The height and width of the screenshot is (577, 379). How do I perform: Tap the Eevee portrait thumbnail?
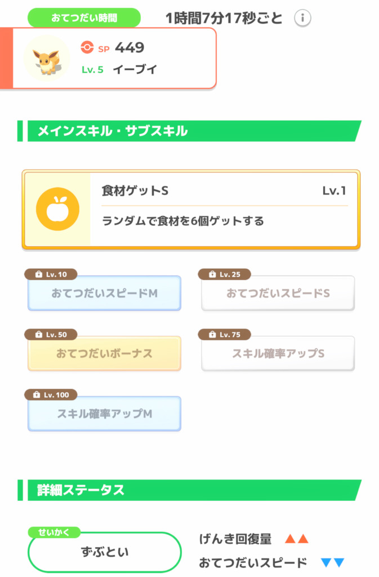47,57
